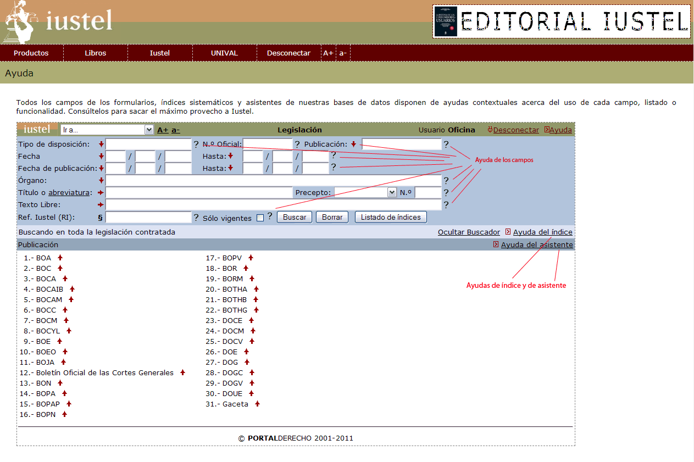Click Desconectar in the dark red navigation bar
This screenshot has height=462, width=694.
(x=288, y=53)
